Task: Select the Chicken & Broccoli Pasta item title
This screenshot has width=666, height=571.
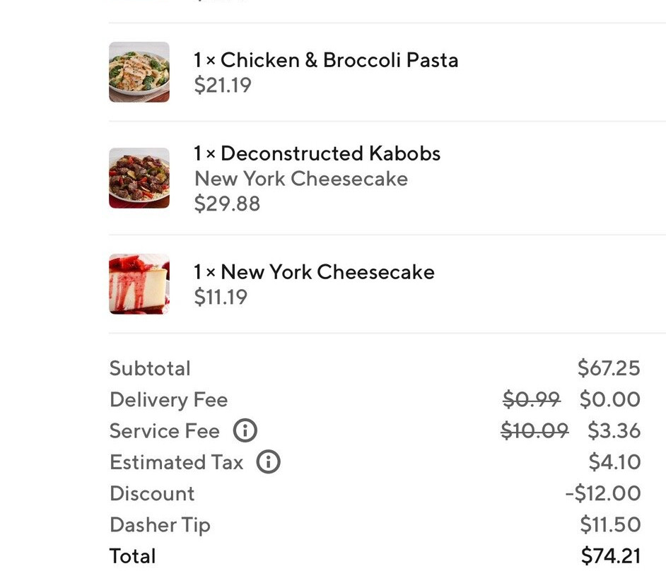Action: [x=326, y=60]
